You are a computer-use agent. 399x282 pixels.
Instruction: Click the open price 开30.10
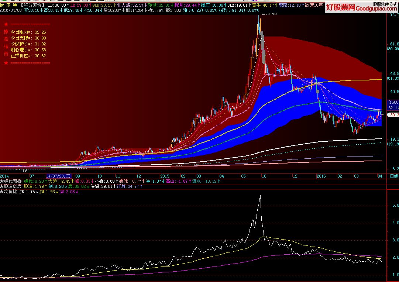(31, 10)
